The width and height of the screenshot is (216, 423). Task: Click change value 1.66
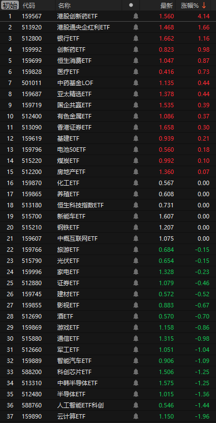click(203, 27)
